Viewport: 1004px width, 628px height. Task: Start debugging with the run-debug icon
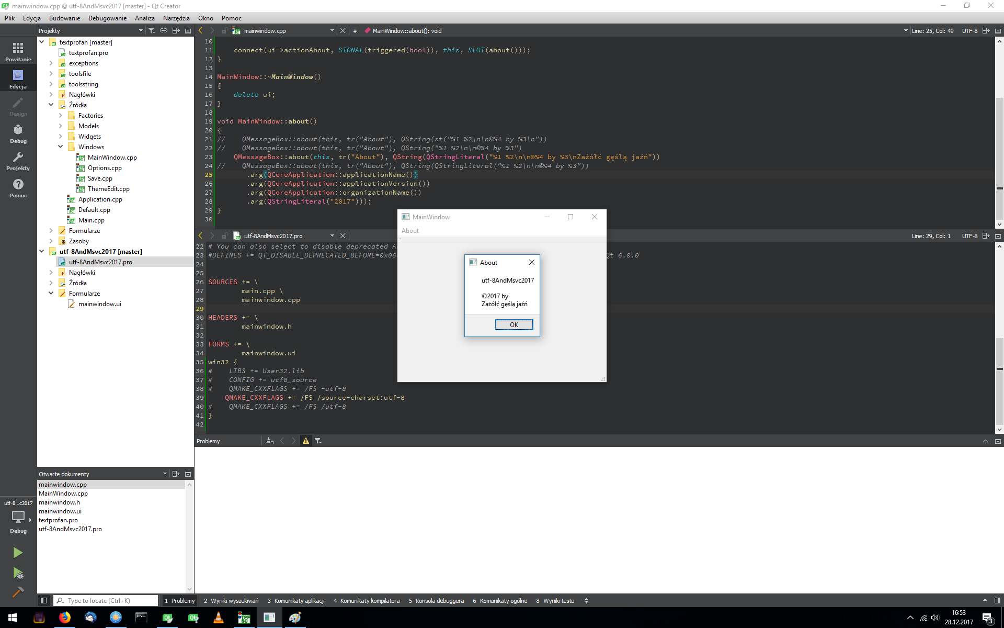click(18, 573)
